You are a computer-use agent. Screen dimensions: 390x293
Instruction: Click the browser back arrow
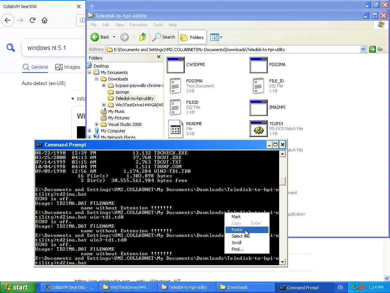(8, 20)
